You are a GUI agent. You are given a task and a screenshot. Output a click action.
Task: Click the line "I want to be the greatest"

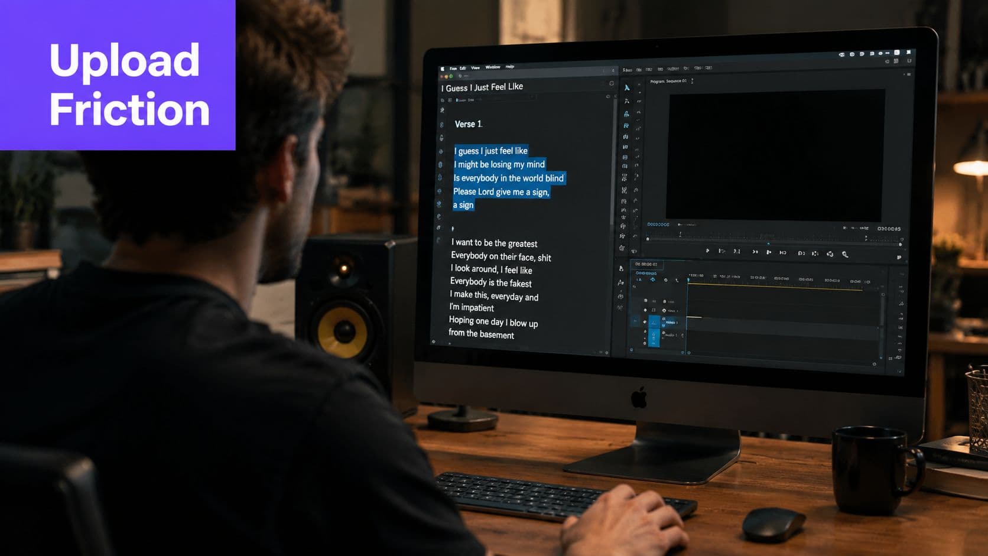pyautogui.click(x=495, y=243)
